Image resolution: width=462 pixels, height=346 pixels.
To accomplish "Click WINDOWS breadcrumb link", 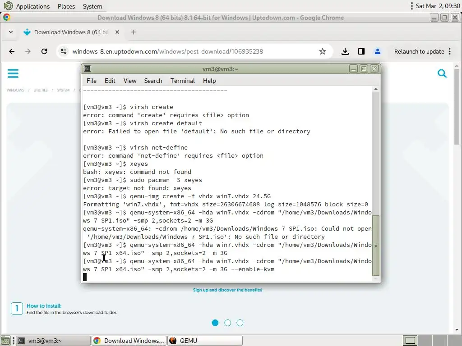I will pos(15,90).
